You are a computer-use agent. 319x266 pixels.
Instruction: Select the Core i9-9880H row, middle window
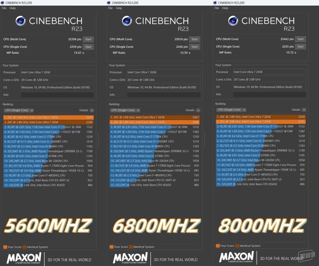[x=155, y=147]
